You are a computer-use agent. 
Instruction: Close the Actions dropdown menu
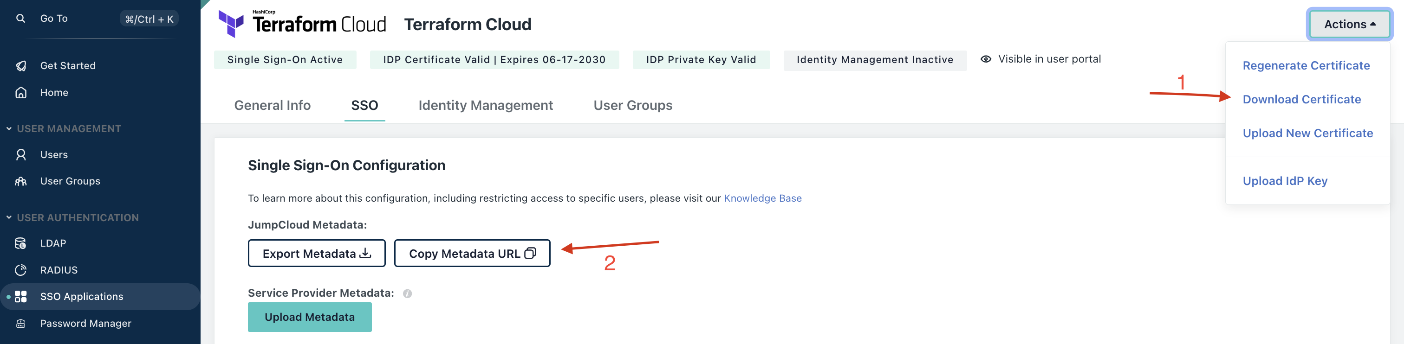point(1349,24)
